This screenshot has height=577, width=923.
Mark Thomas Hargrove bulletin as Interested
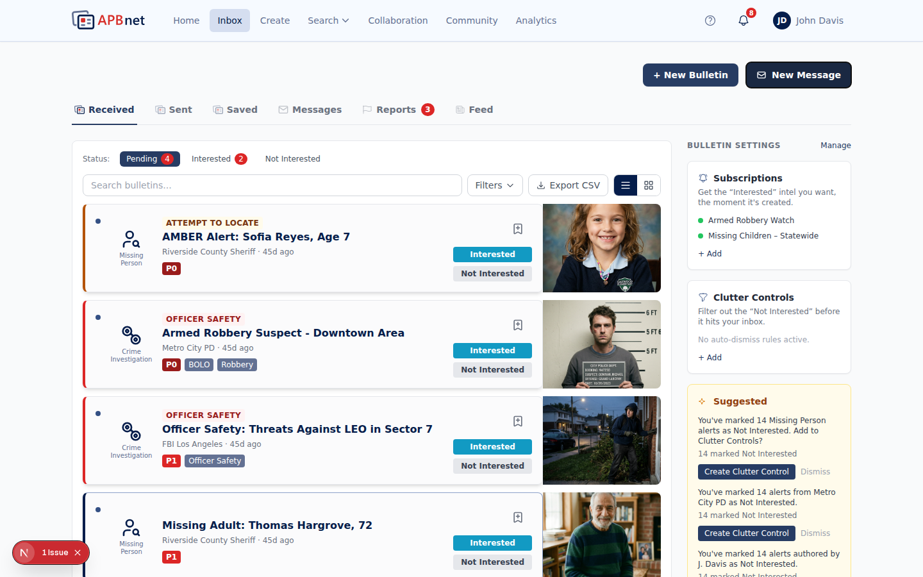[x=492, y=543]
